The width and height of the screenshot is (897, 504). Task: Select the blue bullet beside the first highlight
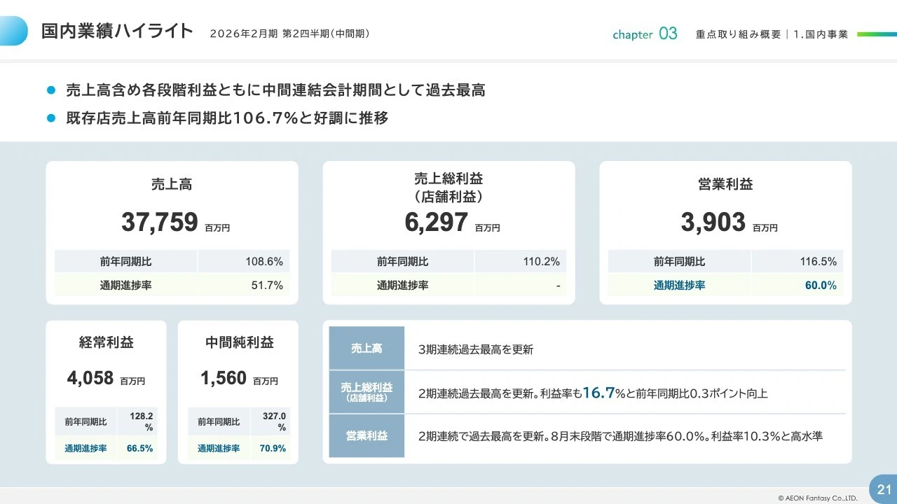tap(49, 90)
